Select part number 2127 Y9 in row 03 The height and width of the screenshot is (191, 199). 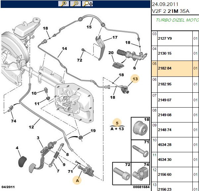(165, 38)
